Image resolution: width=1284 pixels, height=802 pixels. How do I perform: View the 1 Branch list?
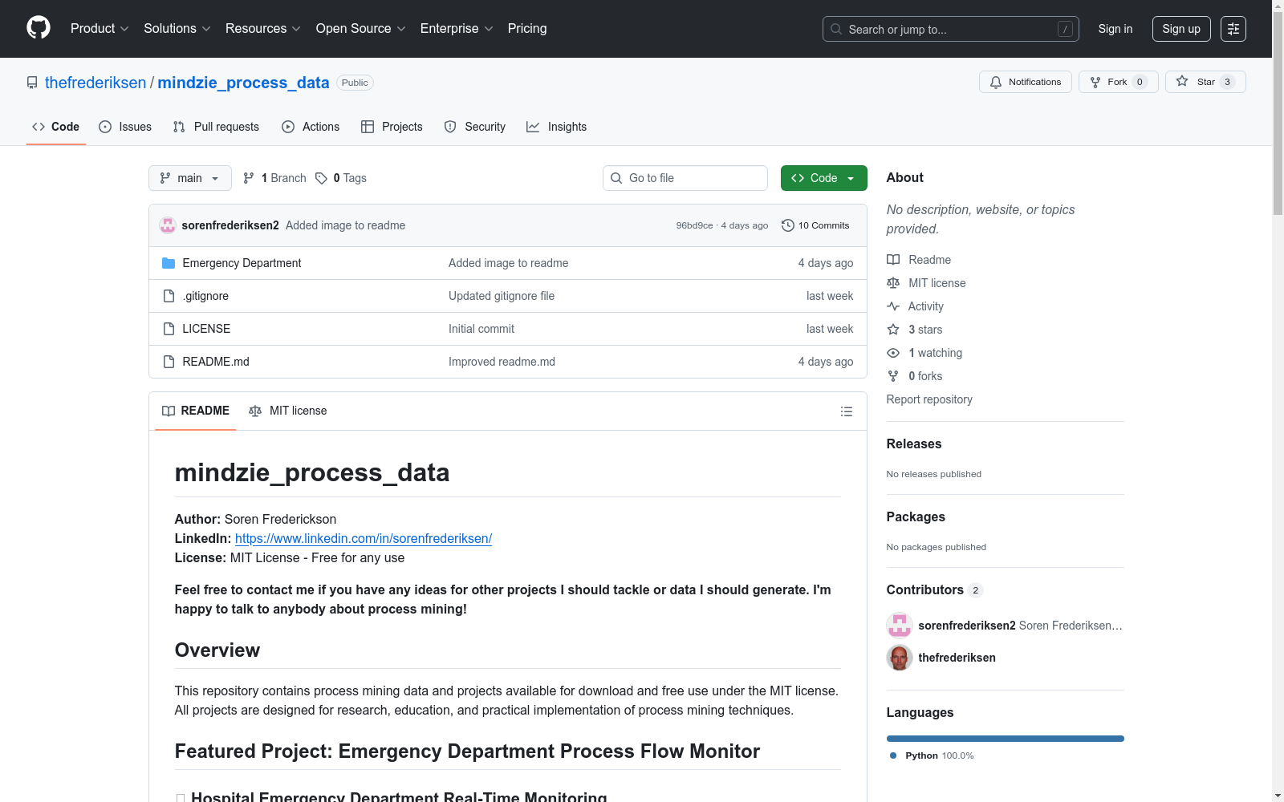[x=274, y=178]
